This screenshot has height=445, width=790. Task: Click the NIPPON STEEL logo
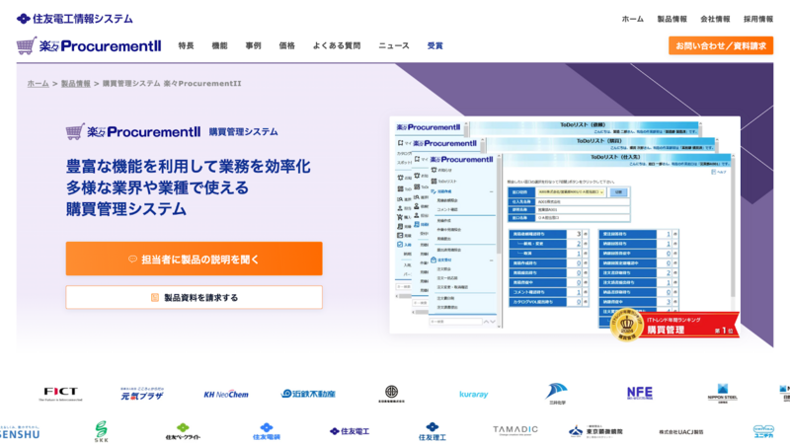pos(722,393)
